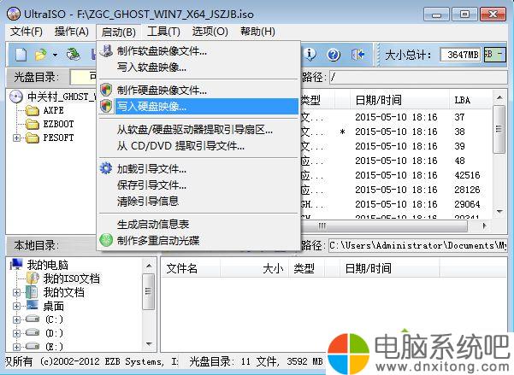
Task: Open the 帮助(H) menu
Action: [257, 32]
